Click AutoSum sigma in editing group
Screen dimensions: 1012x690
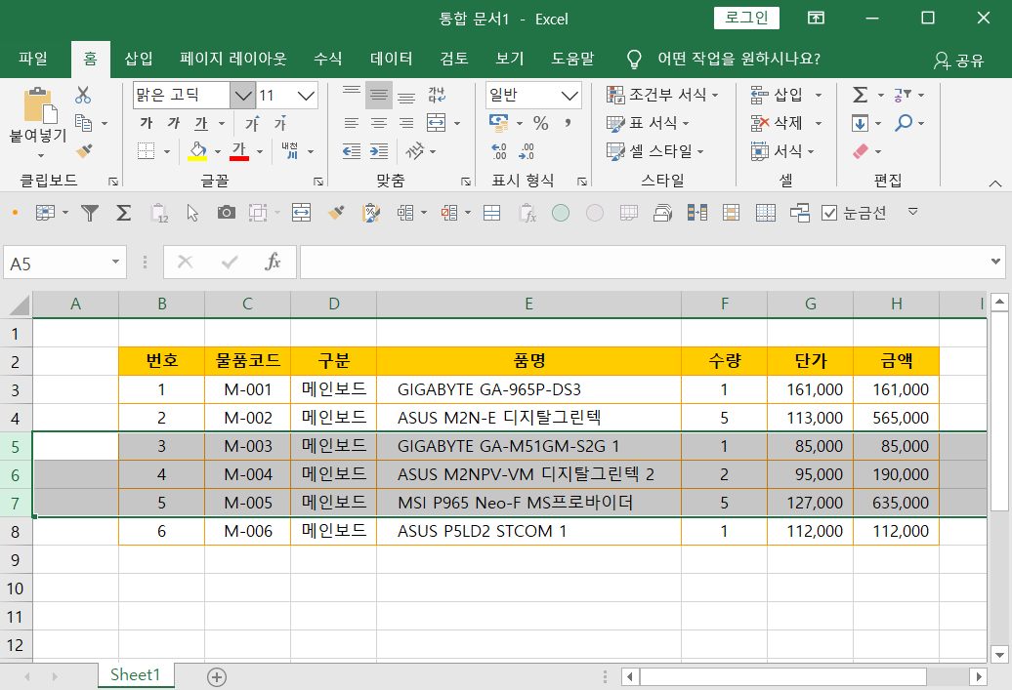point(860,95)
